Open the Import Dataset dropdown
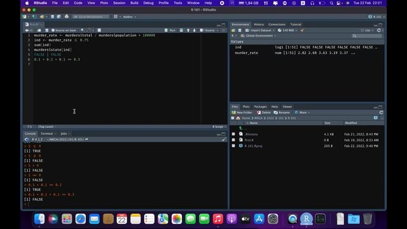The image size is (407, 229). pos(260,31)
